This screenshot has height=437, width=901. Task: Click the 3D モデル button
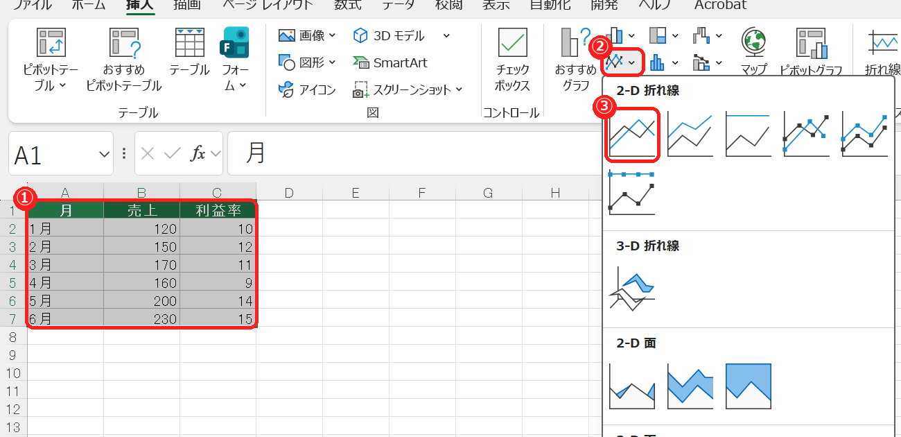click(x=390, y=35)
